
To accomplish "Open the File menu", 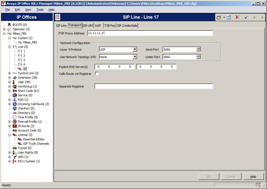I will point(7,10).
